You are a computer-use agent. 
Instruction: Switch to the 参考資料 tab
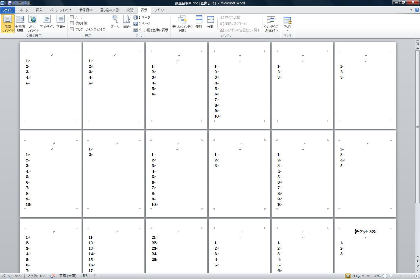[86, 10]
